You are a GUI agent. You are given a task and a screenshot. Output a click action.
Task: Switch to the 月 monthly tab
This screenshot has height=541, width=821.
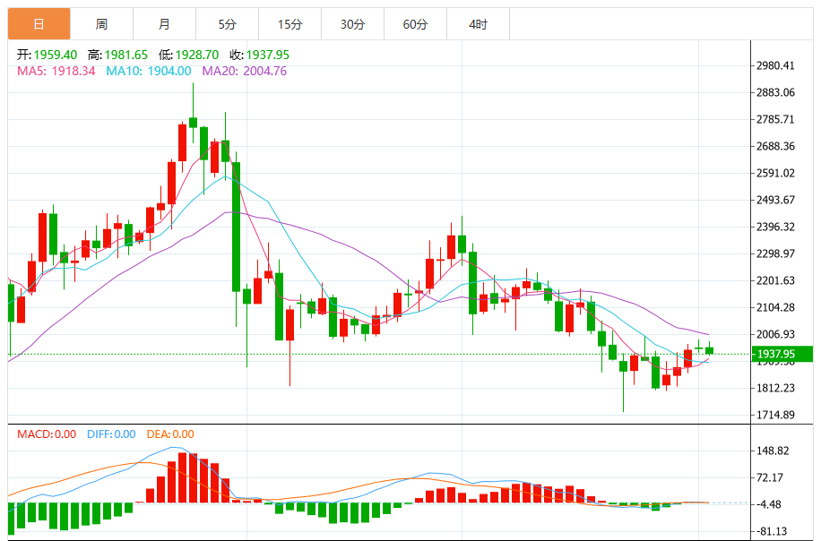pyautogui.click(x=164, y=24)
